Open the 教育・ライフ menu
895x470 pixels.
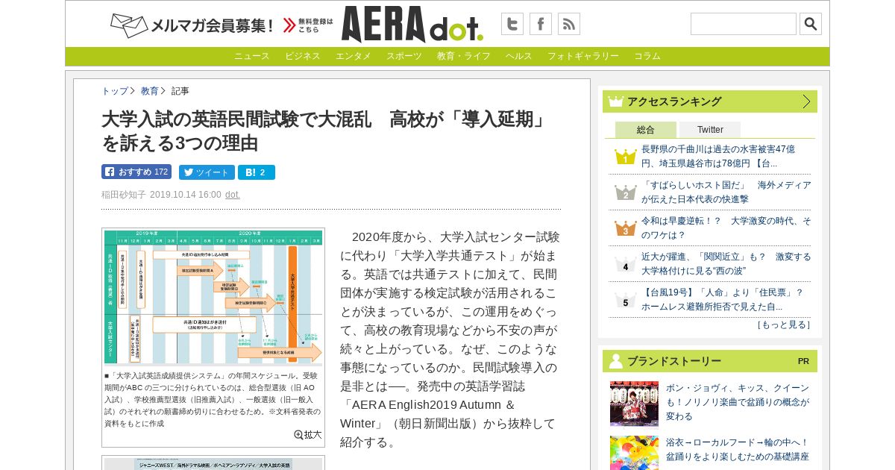click(464, 56)
